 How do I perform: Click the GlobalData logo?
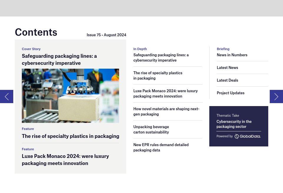[248, 136]
